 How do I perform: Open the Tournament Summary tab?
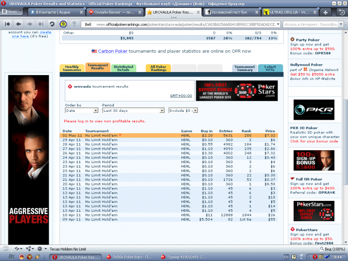pos(245,68)
